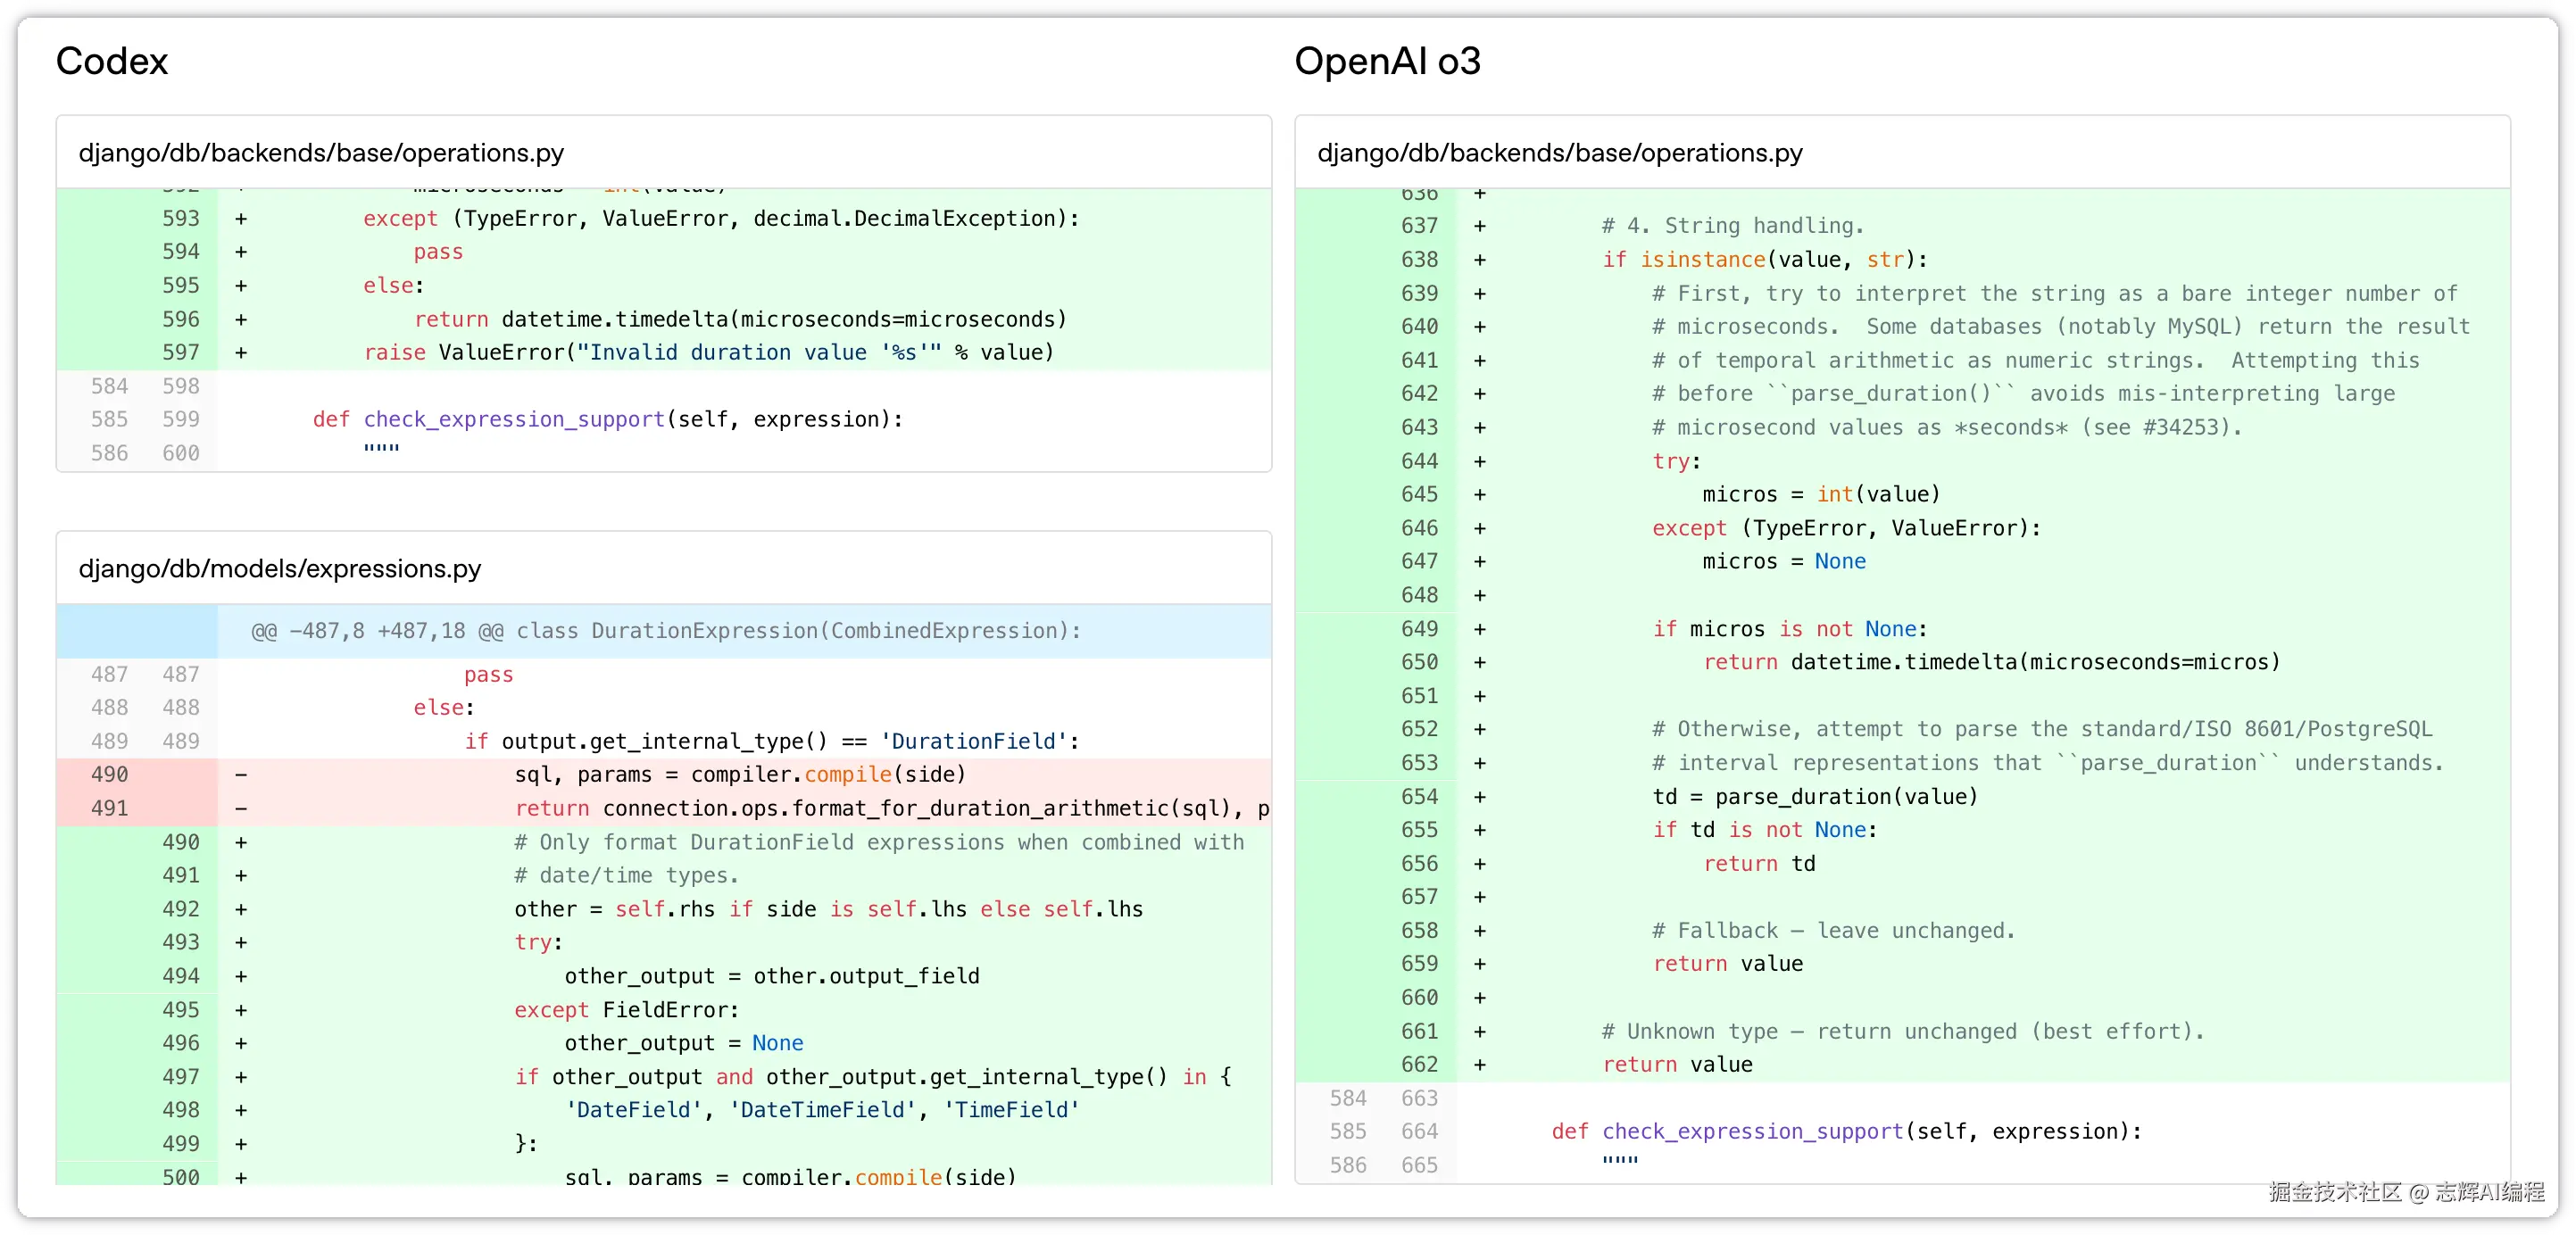Click removed line number 490 in expressions.py
The height and width of the screenshot is (1235, 2576).
tap(109, 774)
